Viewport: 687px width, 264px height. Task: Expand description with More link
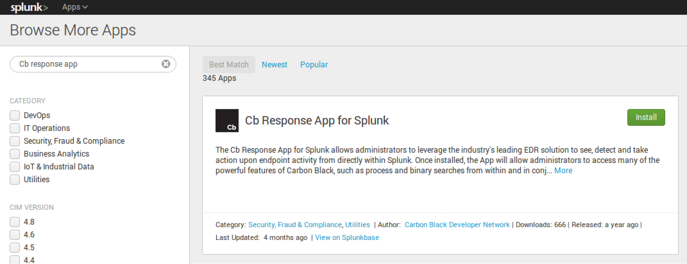pos(563,170)
